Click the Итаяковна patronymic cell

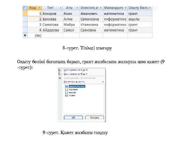[x=91, y=24]
